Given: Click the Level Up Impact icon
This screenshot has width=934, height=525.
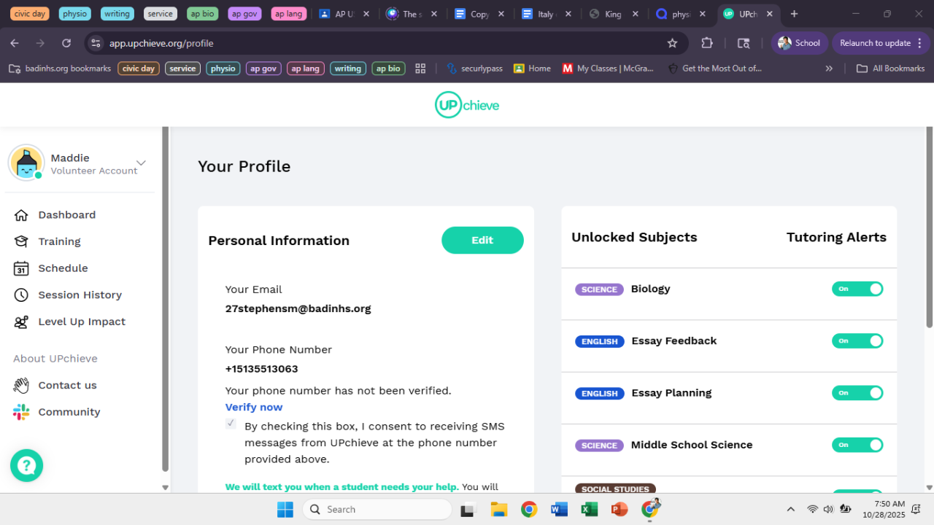Looking at the screenshot, I should [x=21, y=322].
